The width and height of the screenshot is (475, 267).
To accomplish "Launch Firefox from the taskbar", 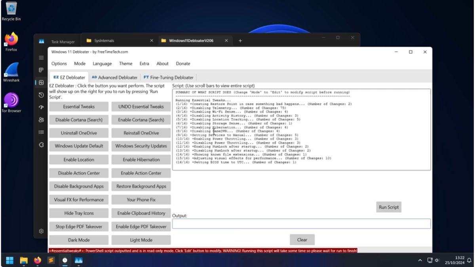I will coord(38,261).
